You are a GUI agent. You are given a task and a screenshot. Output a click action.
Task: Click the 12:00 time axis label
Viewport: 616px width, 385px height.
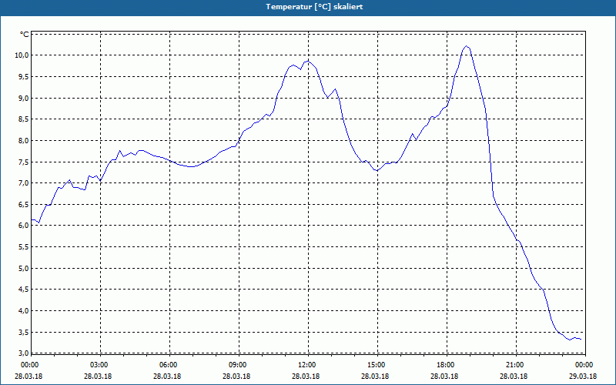click(x=308, y=365)
